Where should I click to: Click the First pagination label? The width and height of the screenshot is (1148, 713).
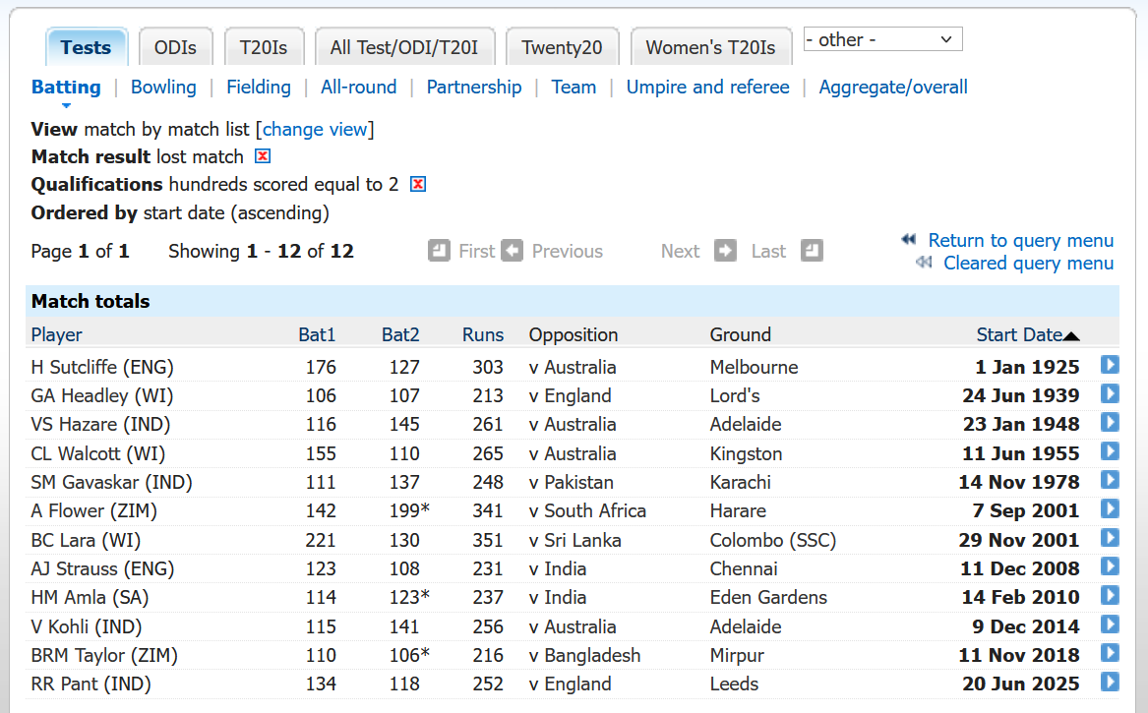(x=477, y=251)
